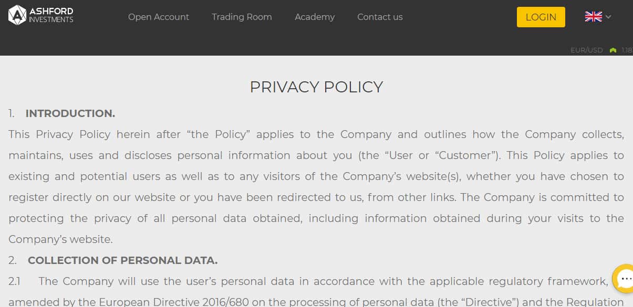Click the "2." section number

13,260
